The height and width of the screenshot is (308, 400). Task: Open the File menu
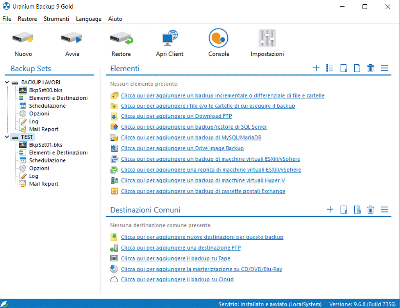point(7,19)
